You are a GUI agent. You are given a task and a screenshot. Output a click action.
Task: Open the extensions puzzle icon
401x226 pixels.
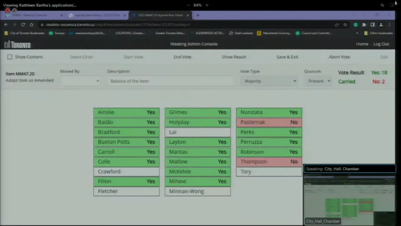point(364,24)
